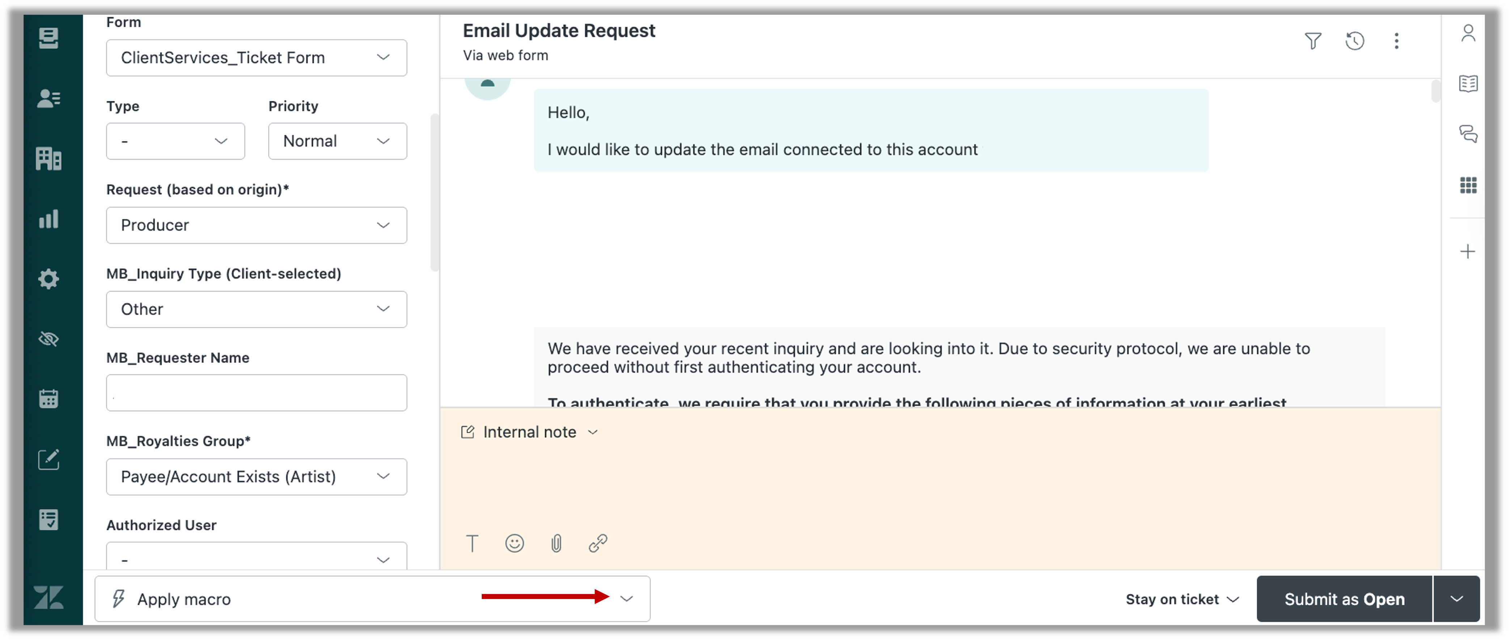Screen dimensions: 1509x640
Task: Click the attach file paperclip icon
Action: [556, 543]
